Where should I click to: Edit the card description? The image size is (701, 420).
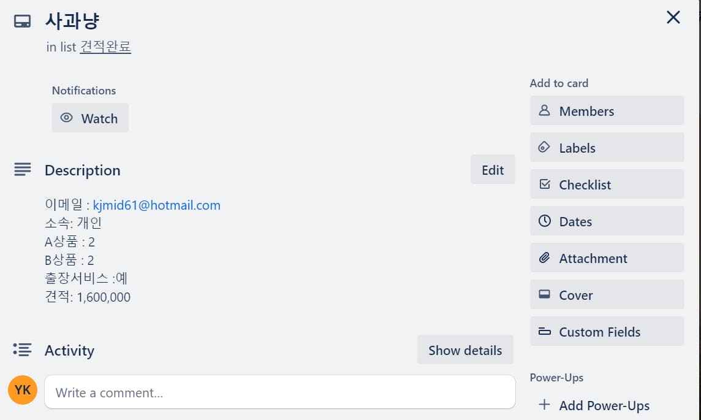pos(493,170)
